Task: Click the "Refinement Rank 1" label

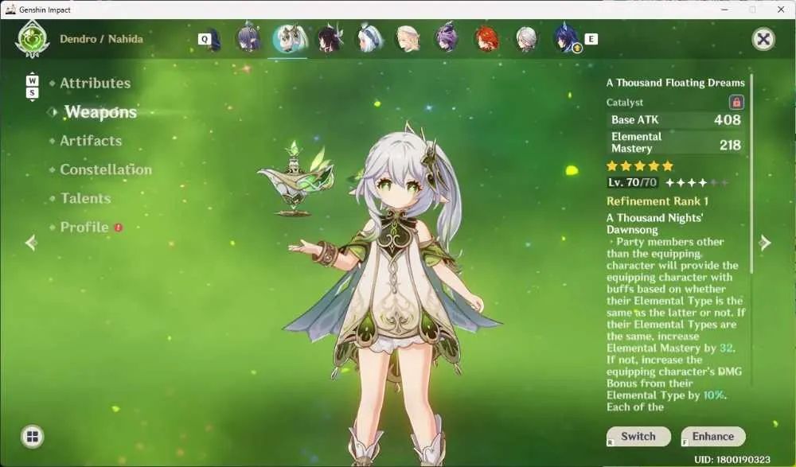Action: [x=657, y=201]
